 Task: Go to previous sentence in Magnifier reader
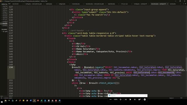126,99
